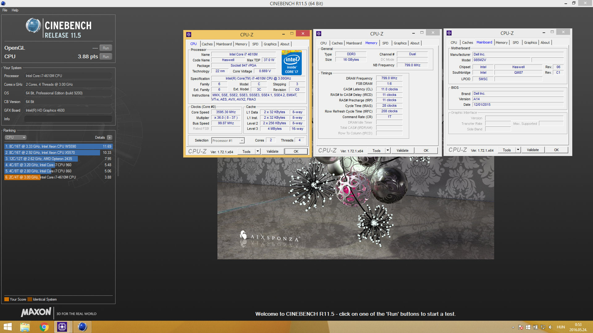
Task: Select the Intel Xeon CPU W5590 ranking row
Action: [x=58, y=146]
